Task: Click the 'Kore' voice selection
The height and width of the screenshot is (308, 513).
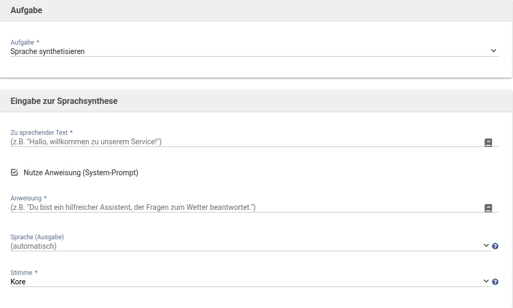Action: tap(18, 282)
